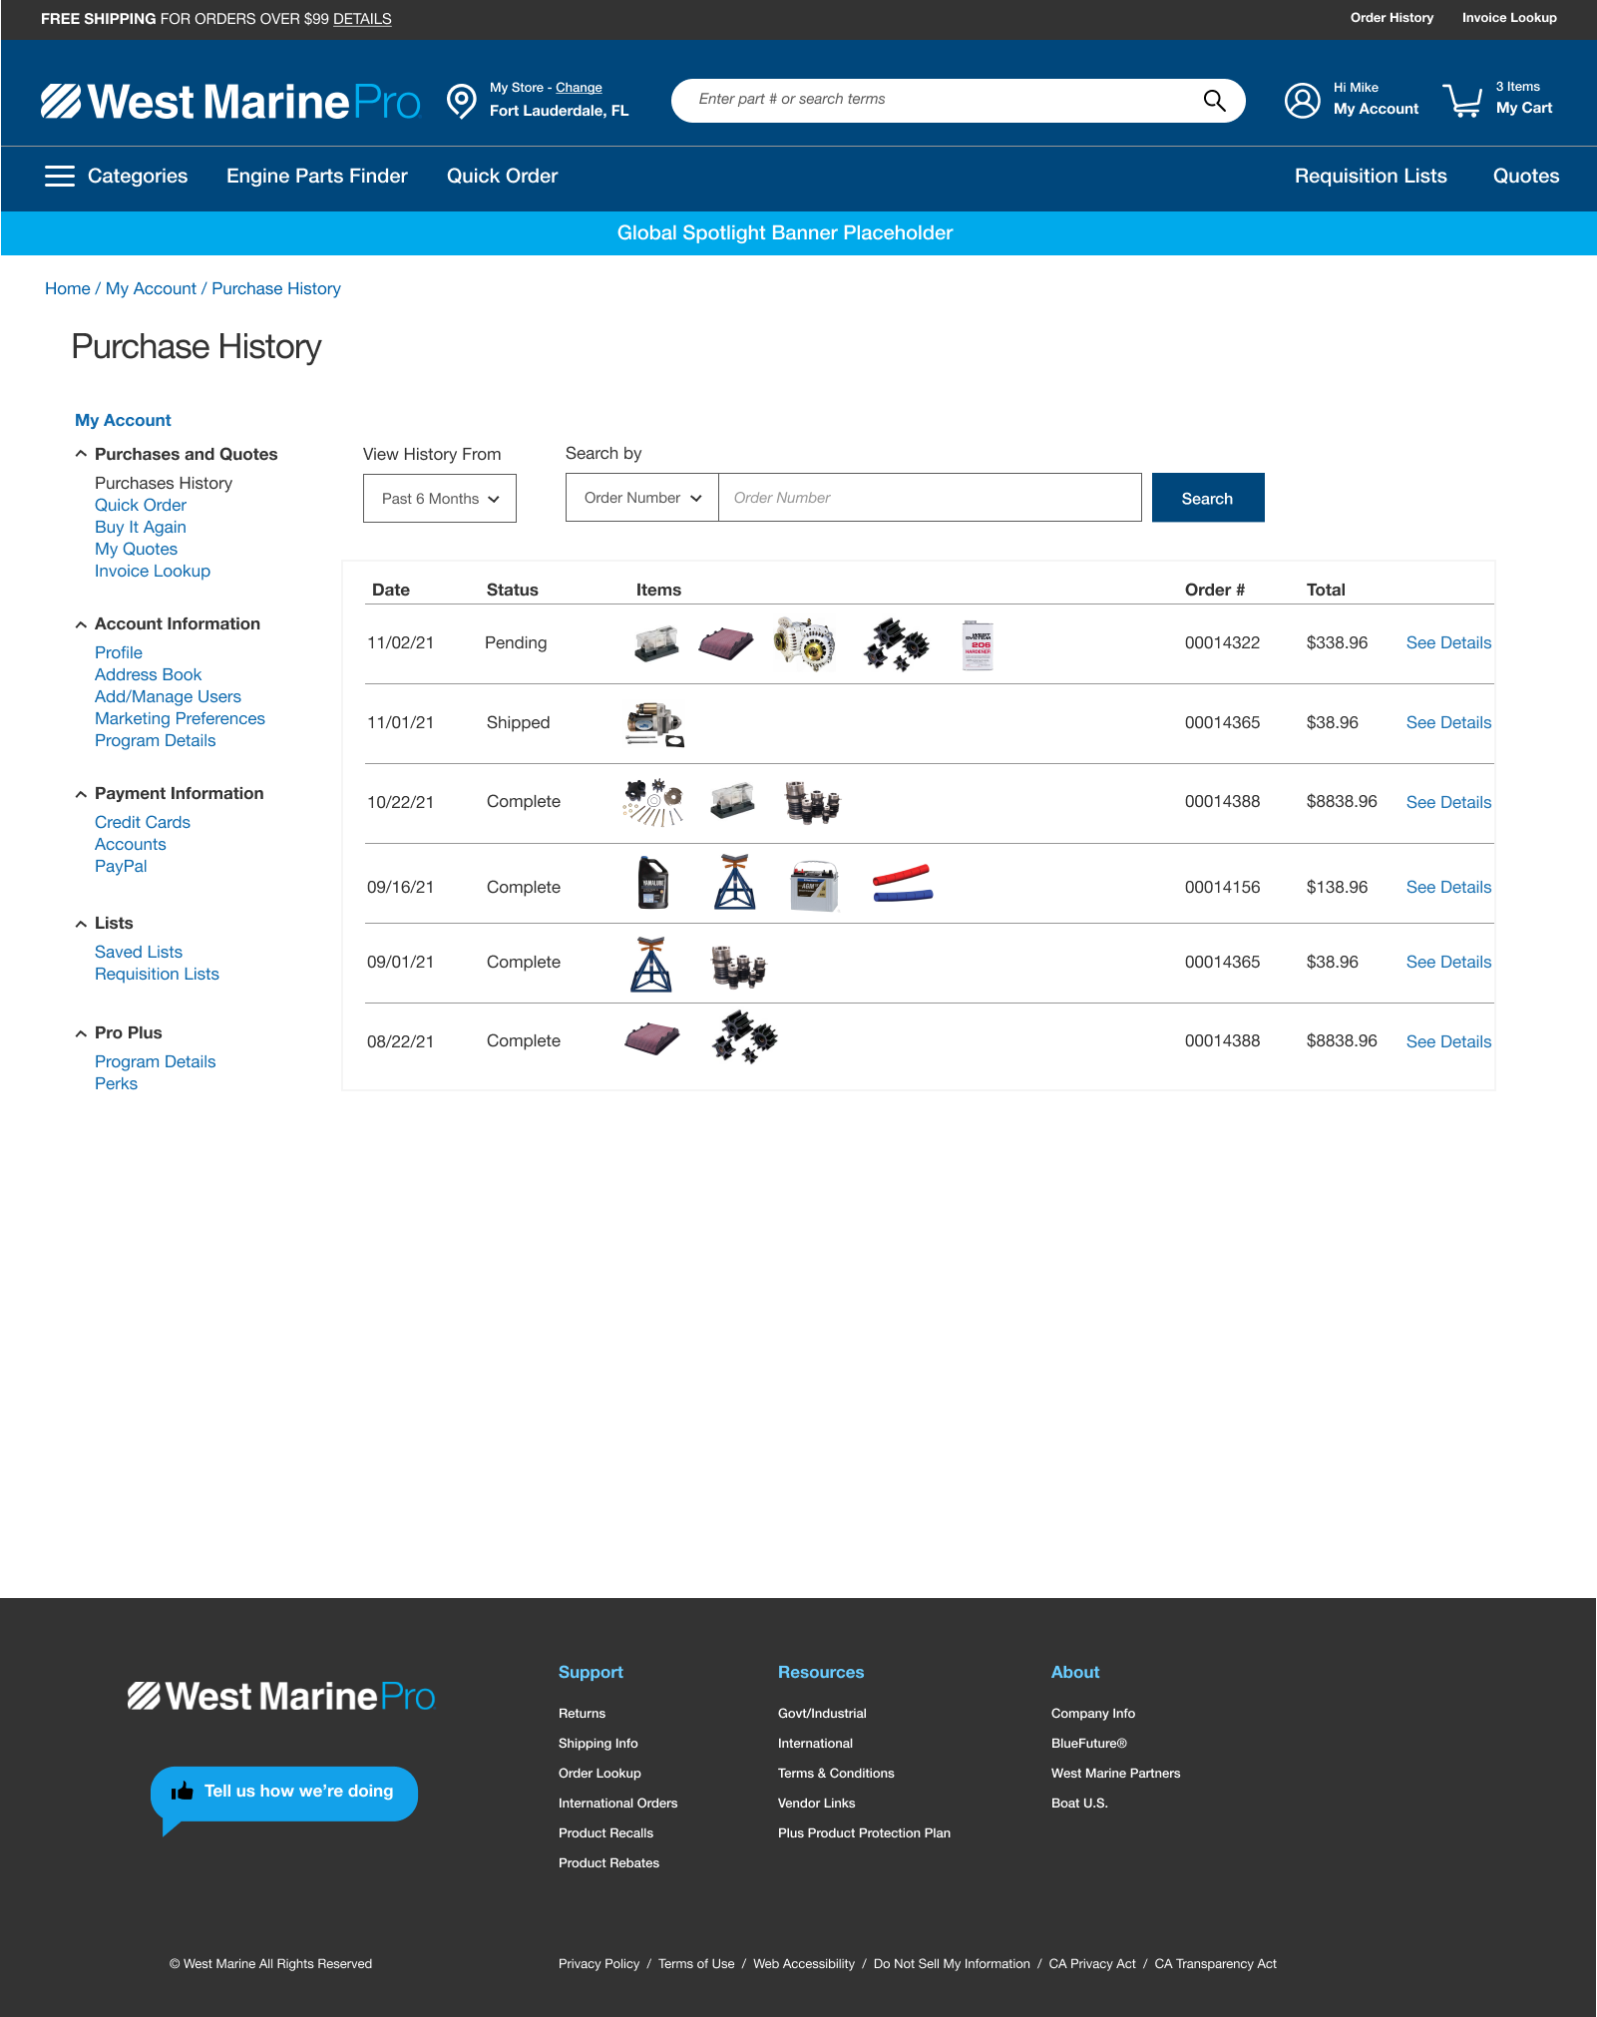Collapse the Purchases and Quotes section
Image resolution: width=1597 pixels, height=2017 pixels.
point(81,454)
